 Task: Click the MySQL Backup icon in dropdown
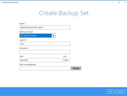coord(22,35)
